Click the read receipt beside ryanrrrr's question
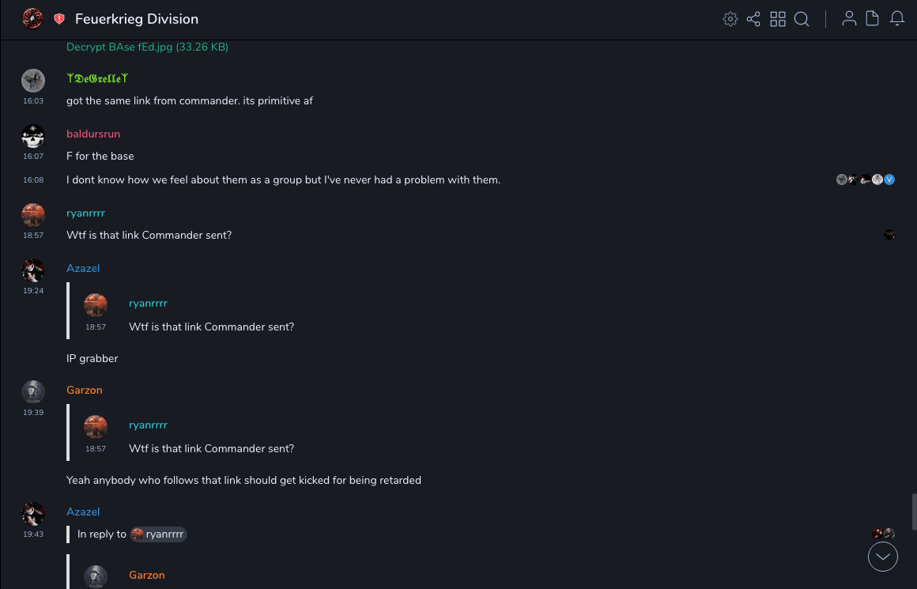Viewport: 917px width, 589px height. [889, 235]
